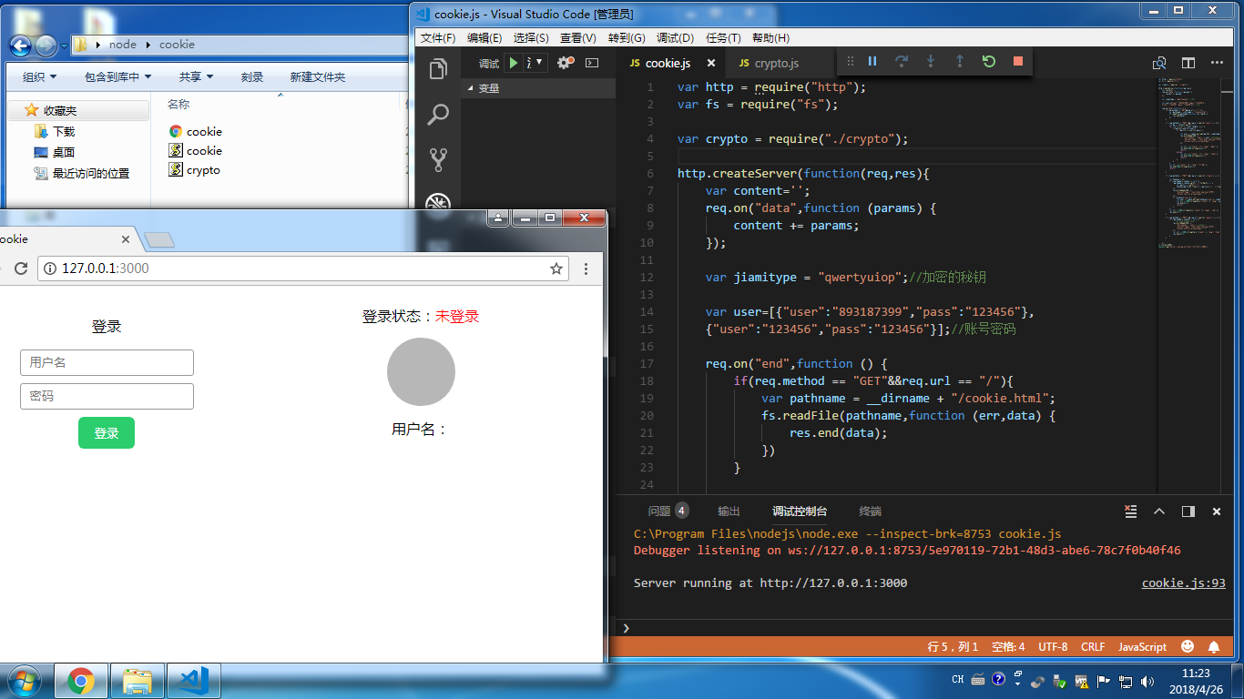Maximize the panel with the up chevron
Viewport: 1244px width, 699px height.
click(1159, 512)
